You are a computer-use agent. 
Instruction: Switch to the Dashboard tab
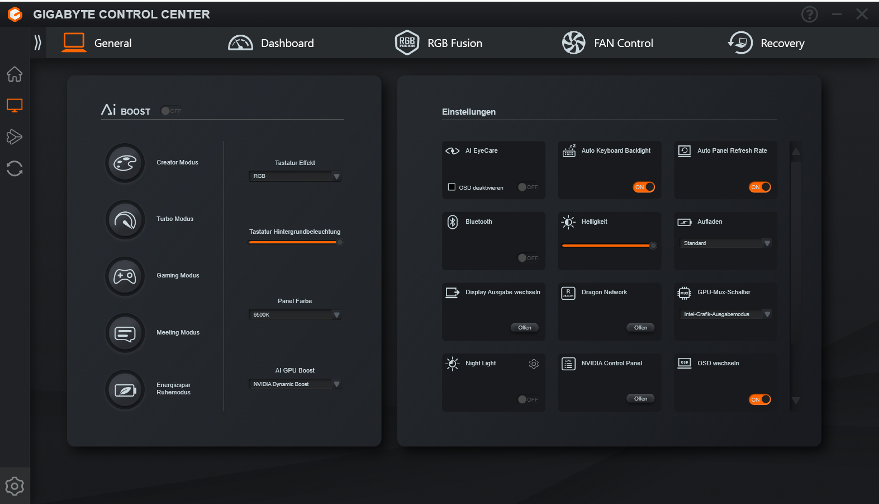(x=271, y=43)
